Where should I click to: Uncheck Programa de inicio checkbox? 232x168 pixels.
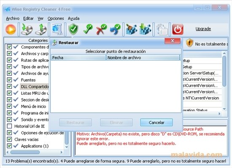pos(9,113)
